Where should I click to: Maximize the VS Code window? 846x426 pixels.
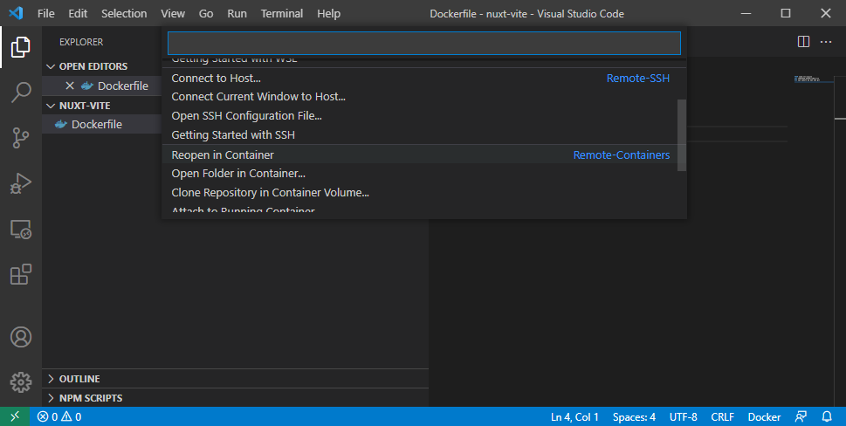[x=786, y=13]
